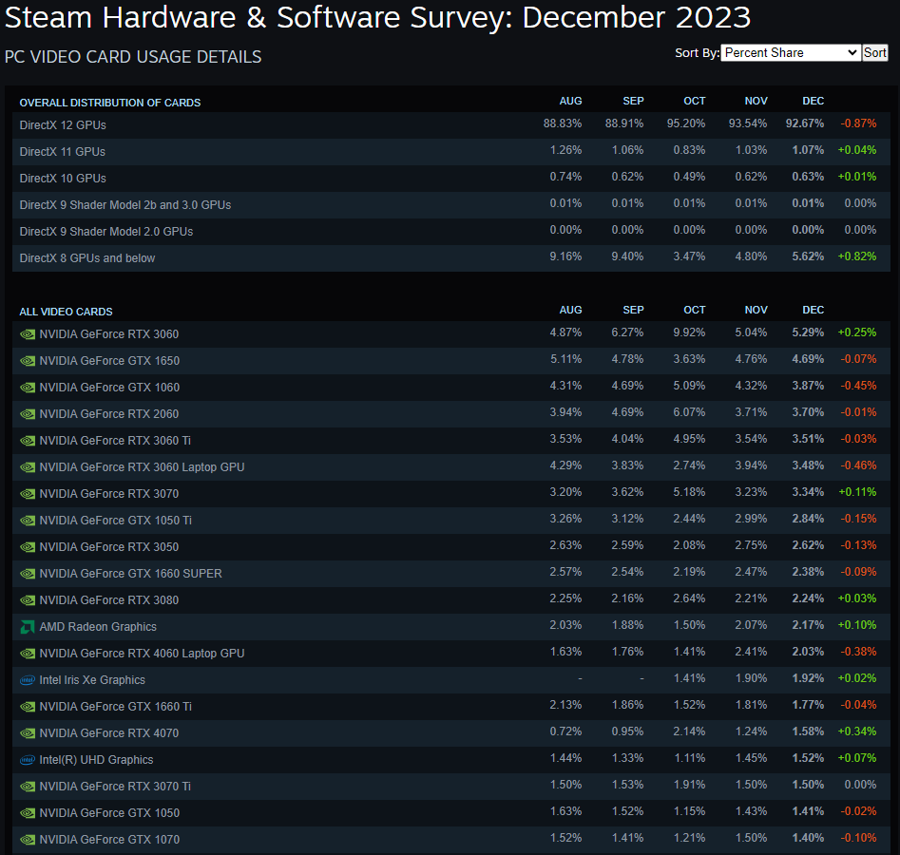Click the NVIDIA GeForce RTX 3080 name
900x855 pixels.
click(109, 600)
